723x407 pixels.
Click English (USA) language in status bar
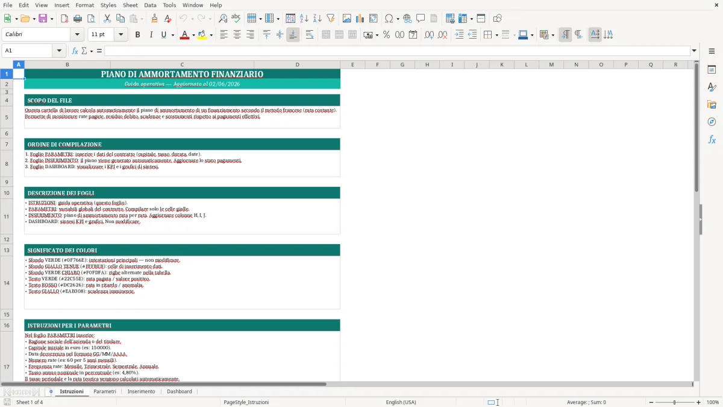[401, 402]
